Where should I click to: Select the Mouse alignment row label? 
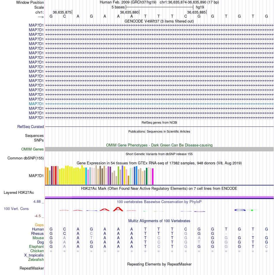[38, 238]
